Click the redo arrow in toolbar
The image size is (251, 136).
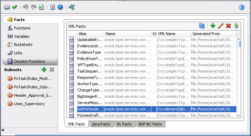pos(34,7)
